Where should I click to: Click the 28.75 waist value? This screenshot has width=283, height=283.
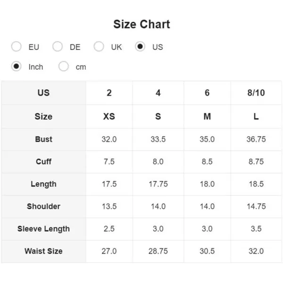pos(158,251)
